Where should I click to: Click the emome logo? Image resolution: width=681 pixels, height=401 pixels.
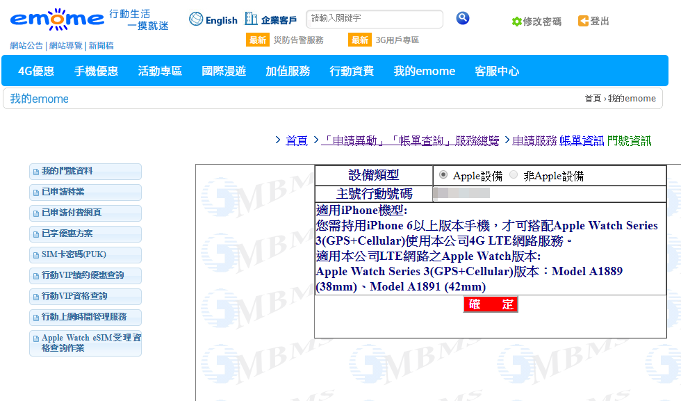[57, 19]
